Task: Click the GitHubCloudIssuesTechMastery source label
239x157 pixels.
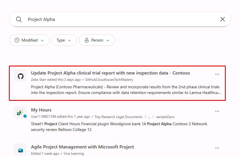Action: 109,80
